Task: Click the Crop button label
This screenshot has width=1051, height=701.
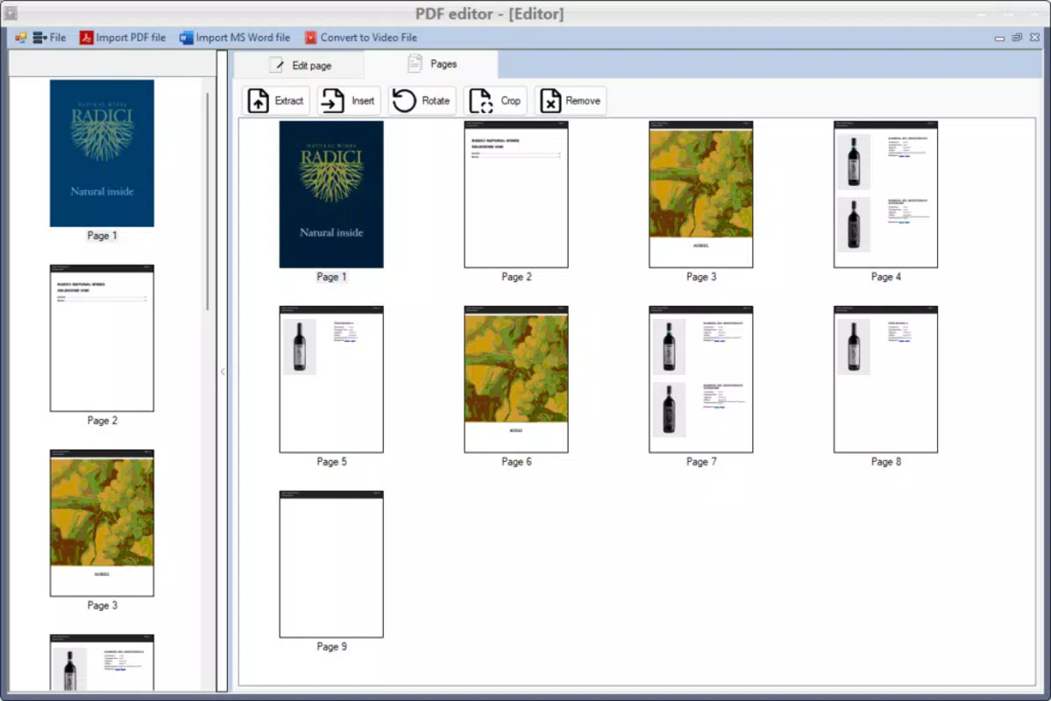Action: (x=510, y=101)
